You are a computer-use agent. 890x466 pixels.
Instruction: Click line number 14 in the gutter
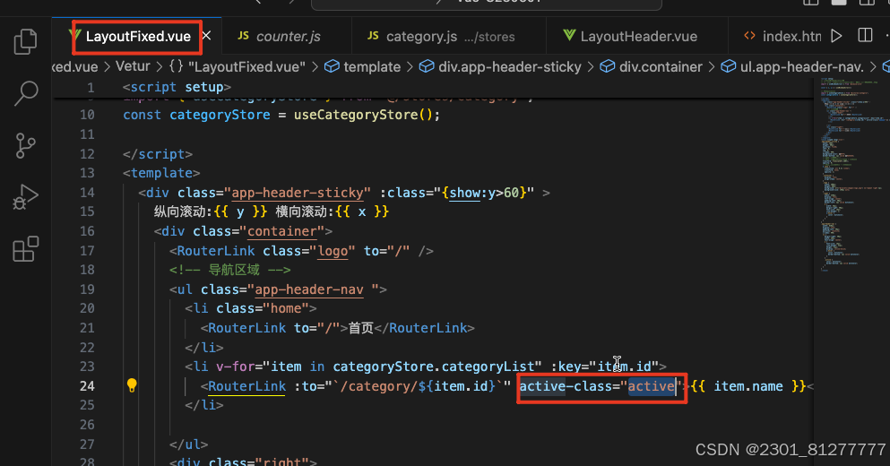(87, 193)
